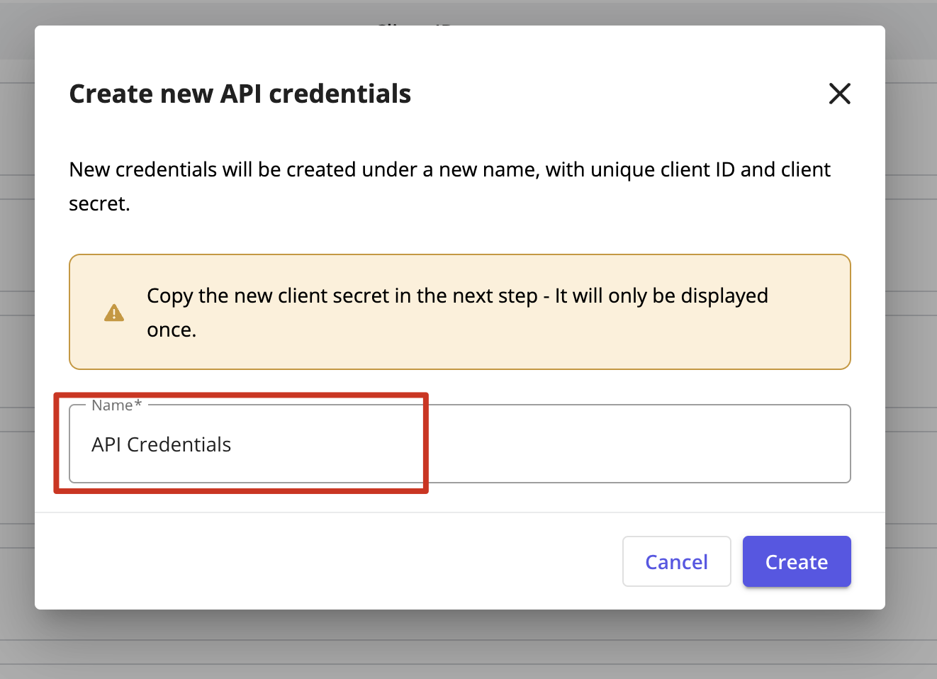Click the Cancel button
This screenshot has height=679, width=937.
click(x=676, y=561)
